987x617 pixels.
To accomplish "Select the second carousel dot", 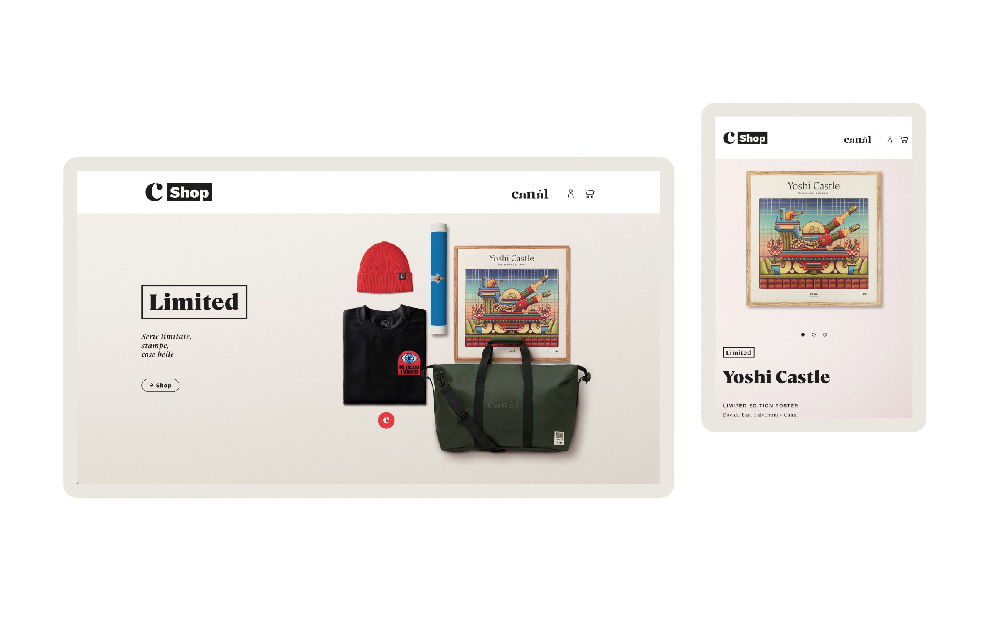I will pos(814,335).
